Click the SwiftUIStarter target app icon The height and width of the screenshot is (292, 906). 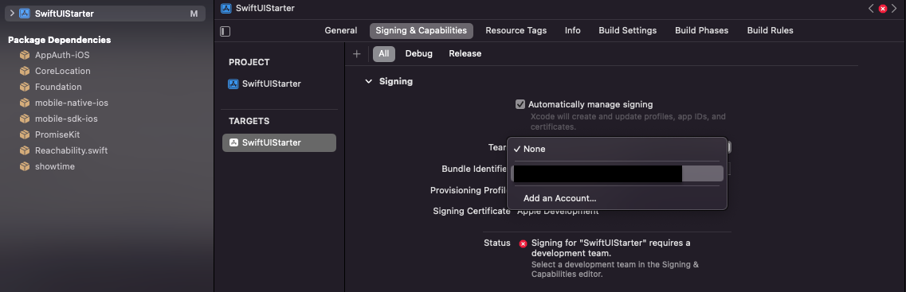pos(233,142)
